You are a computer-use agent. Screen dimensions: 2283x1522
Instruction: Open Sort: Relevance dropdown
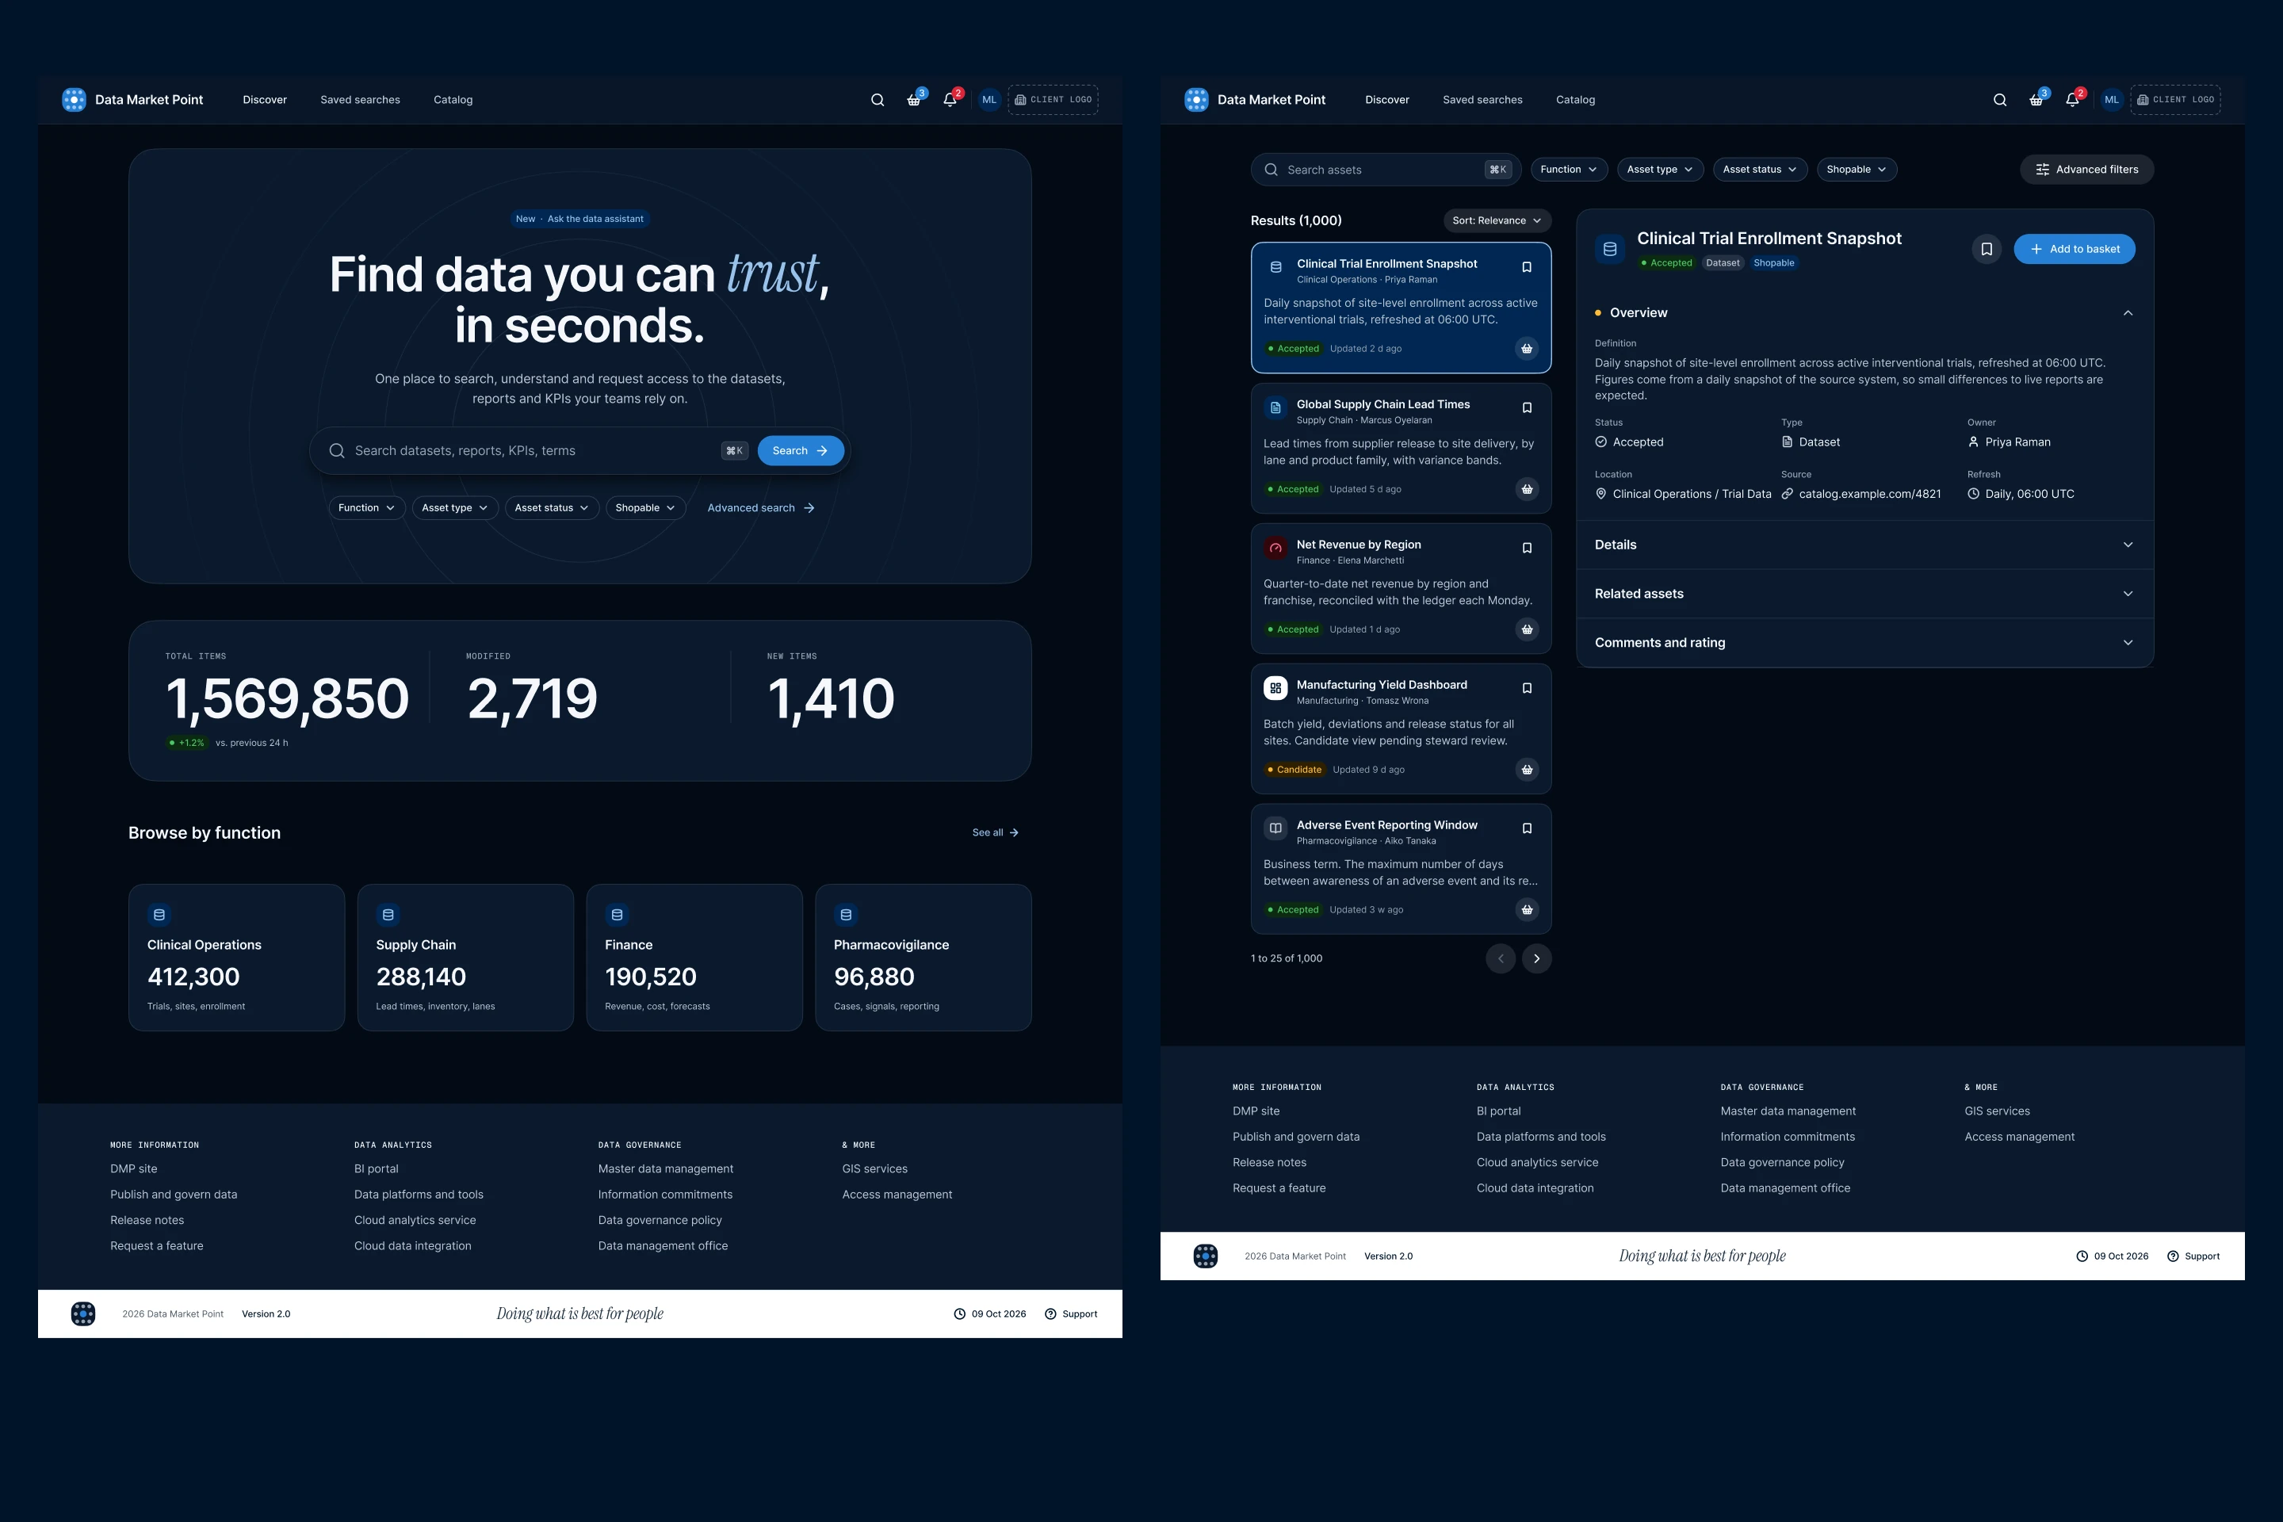pyautogui.click(x=1497, y=220)
